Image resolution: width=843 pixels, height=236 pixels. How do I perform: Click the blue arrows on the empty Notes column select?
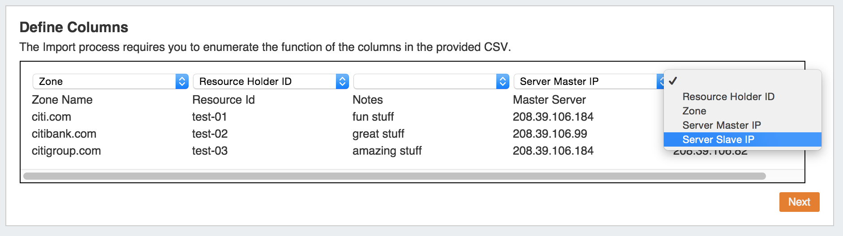tap(503, 81)
